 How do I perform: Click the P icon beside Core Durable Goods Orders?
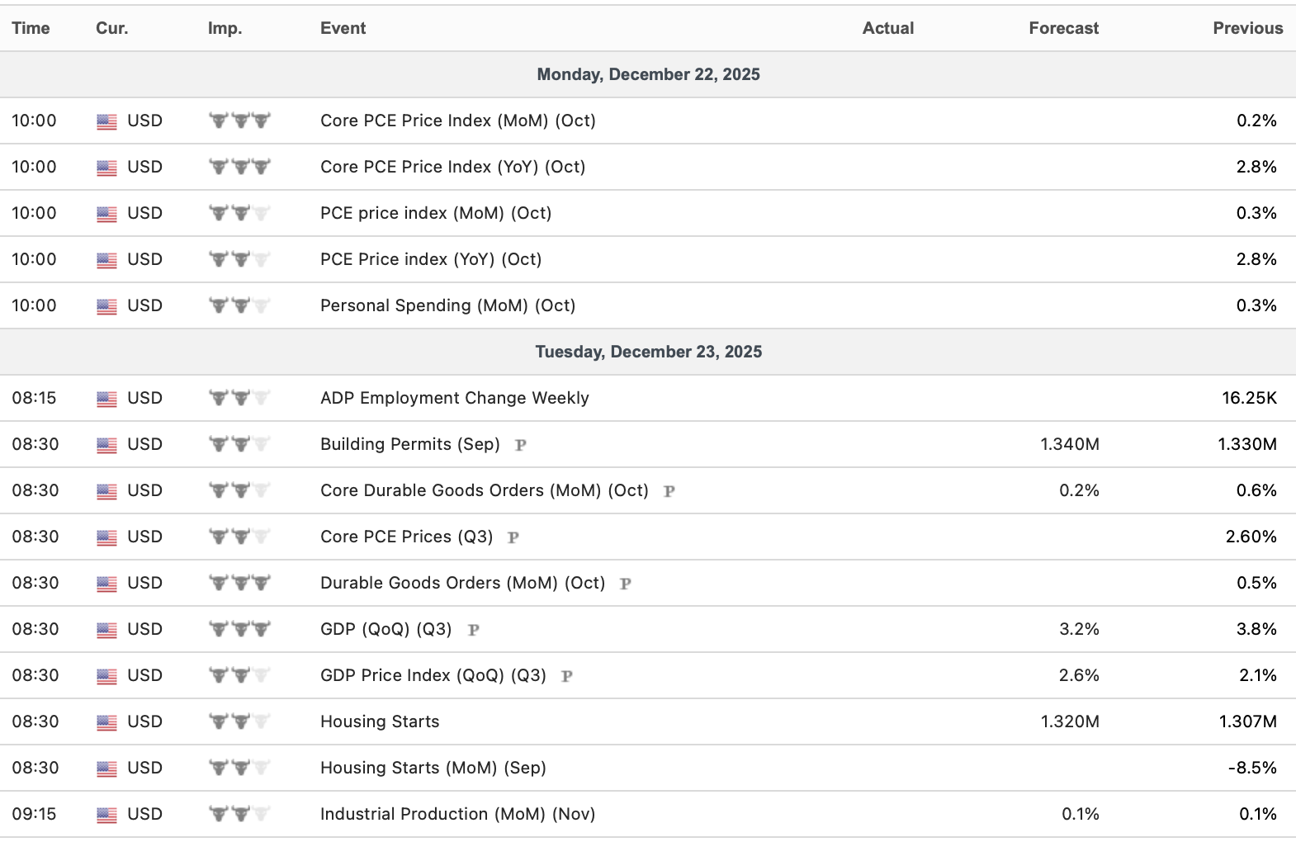(669, 491)
